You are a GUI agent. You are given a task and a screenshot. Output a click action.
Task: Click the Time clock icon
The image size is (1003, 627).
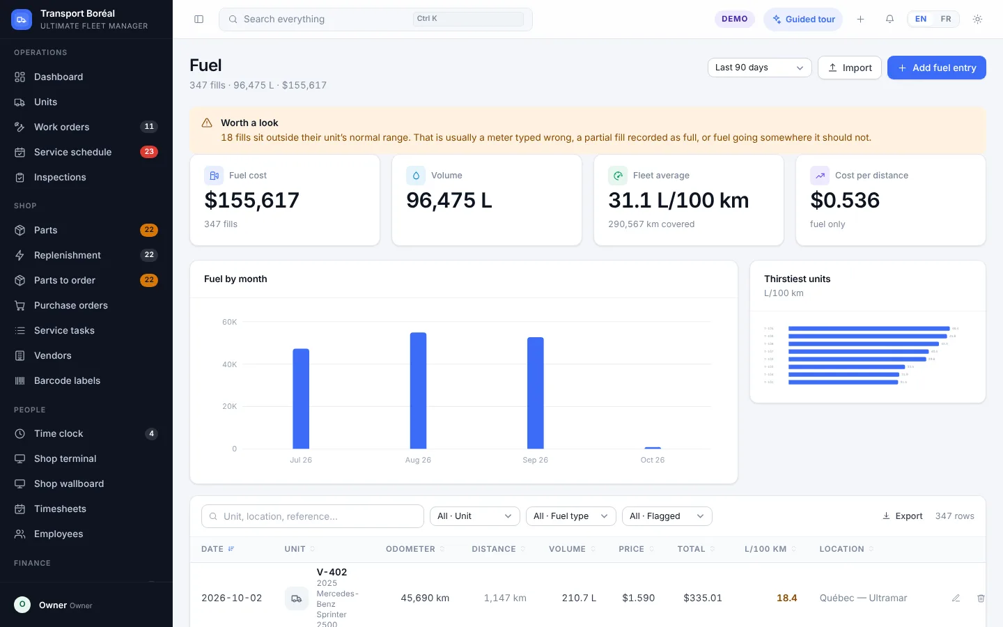pyautogui.click(x=20, y=433)
